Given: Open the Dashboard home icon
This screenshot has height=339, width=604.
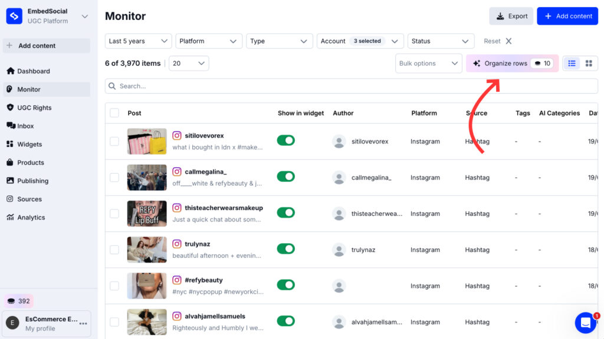Looking at the screenshot, I should click(11, 71).
